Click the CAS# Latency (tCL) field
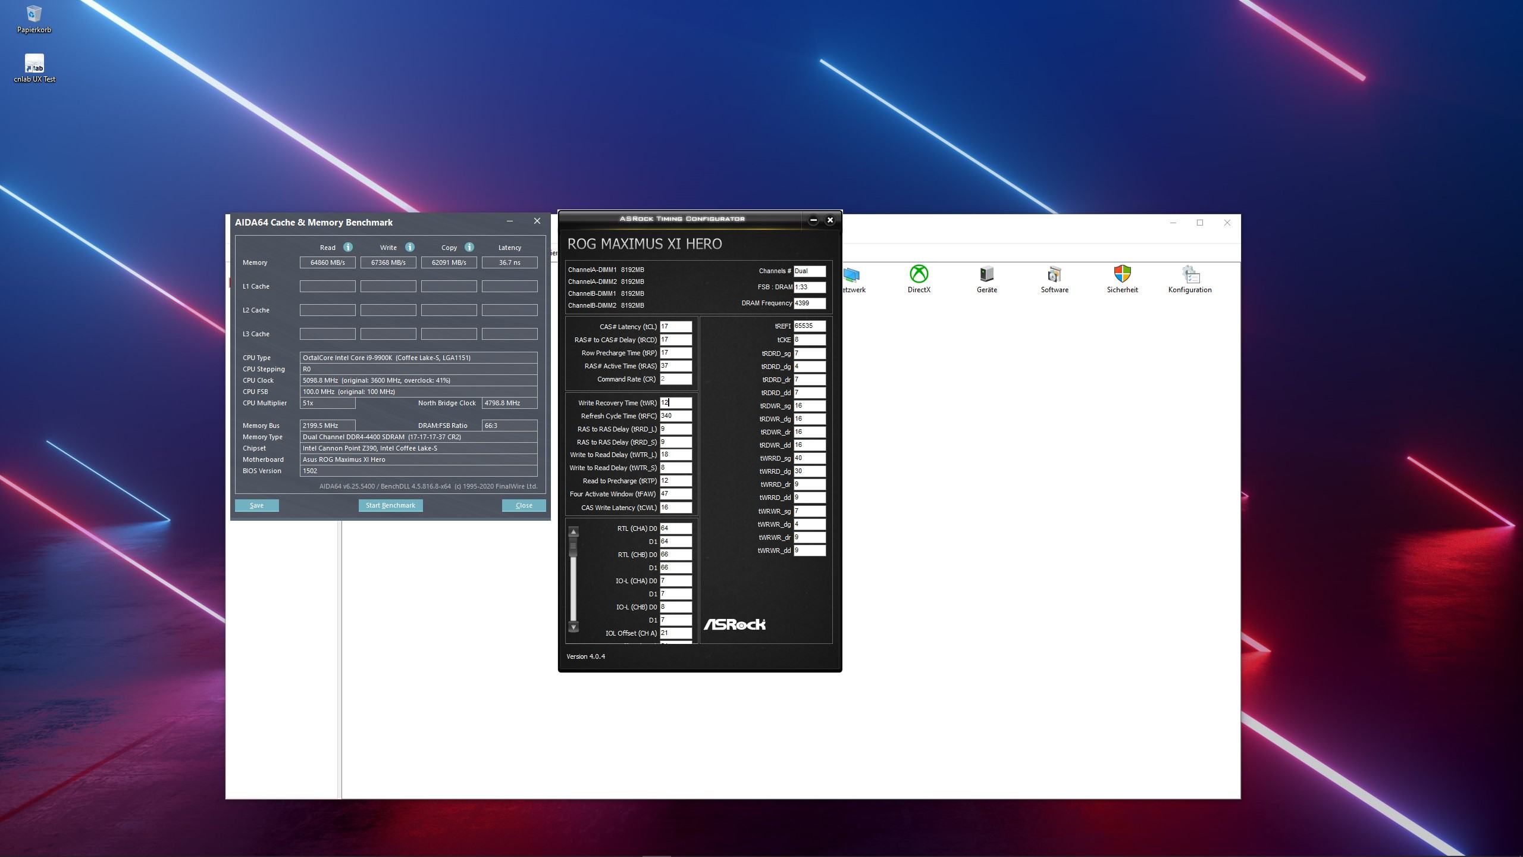The height and width of the screenshot is (857, 1523). (676, 327)
